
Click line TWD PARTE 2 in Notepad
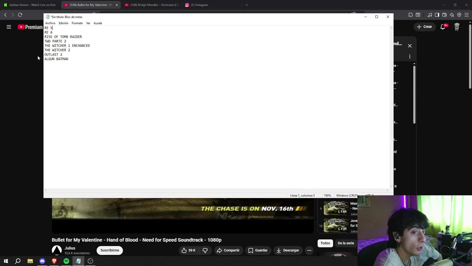coord(55,41)
